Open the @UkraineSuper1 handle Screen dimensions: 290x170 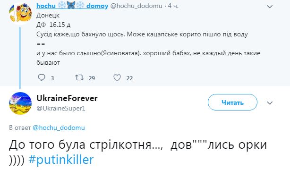click(61, 108)
